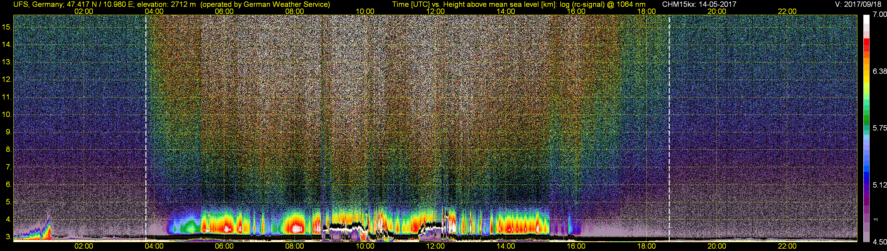
Task: Click the bottom axis "10:00" time label
Action: point(365,246)
